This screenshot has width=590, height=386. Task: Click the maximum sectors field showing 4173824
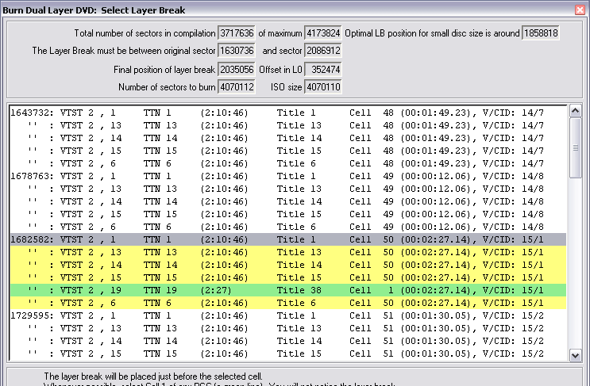323,33
